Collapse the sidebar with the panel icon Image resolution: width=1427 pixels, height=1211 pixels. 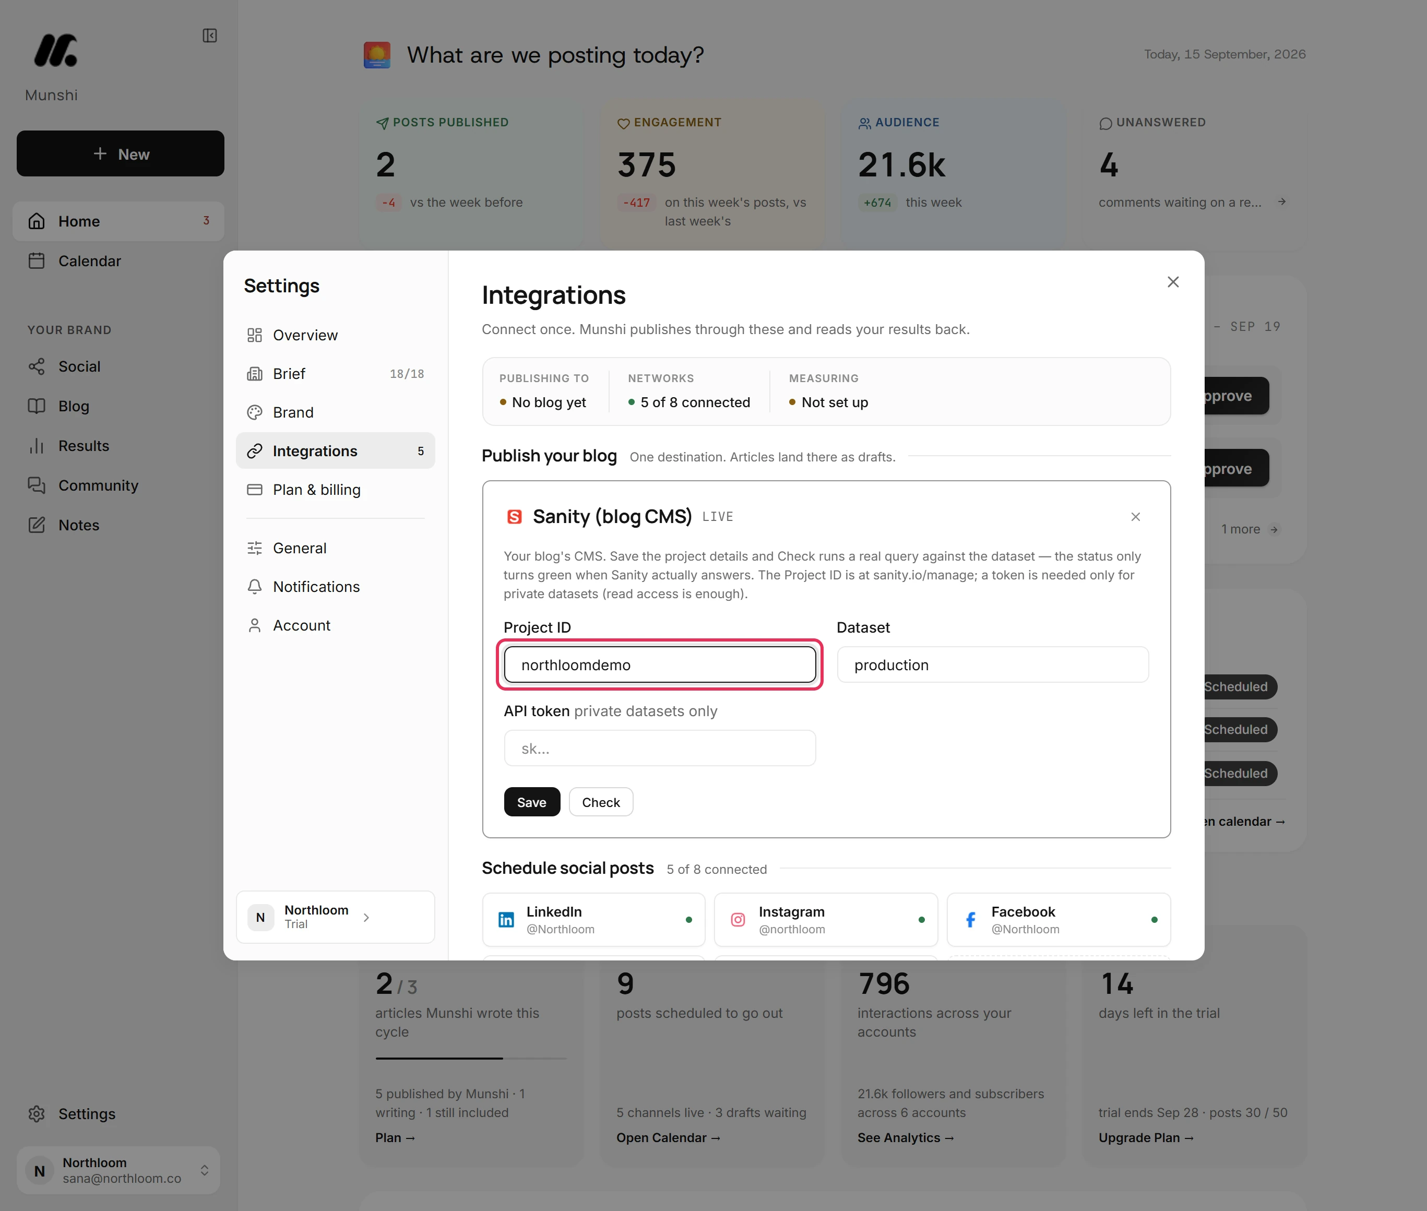[x=209, y=35]
